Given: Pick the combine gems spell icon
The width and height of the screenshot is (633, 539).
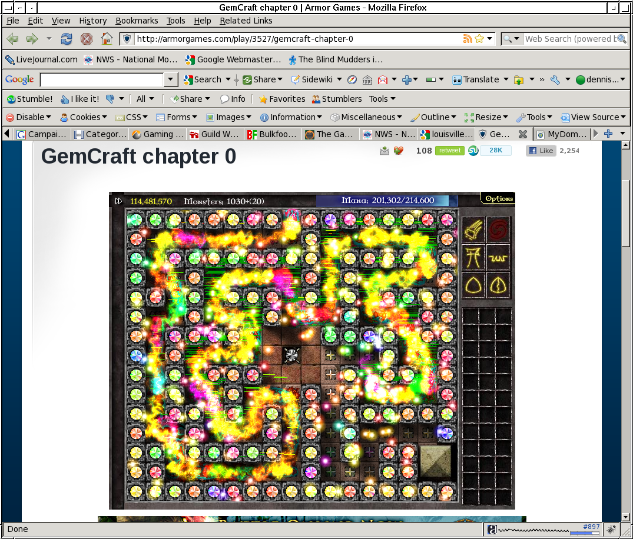Looking at the screenshot, I should click(498, 285).
